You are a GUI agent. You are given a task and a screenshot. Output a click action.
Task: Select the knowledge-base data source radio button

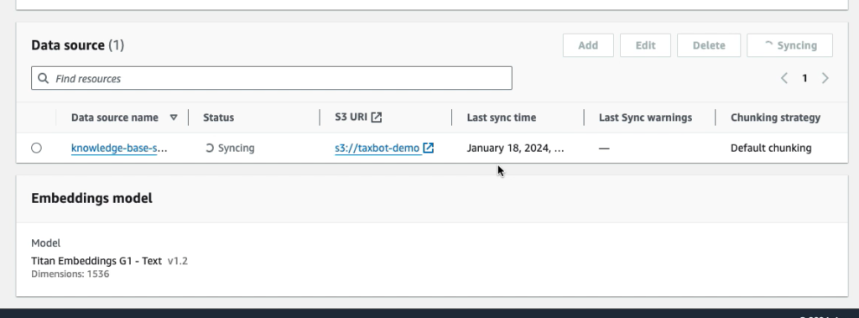(x=36, y=148)
